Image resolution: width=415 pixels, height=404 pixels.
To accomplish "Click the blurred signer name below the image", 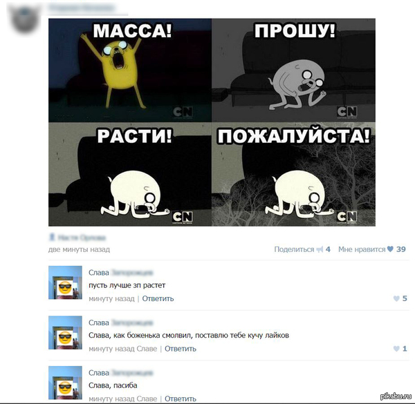I will 82,238.
